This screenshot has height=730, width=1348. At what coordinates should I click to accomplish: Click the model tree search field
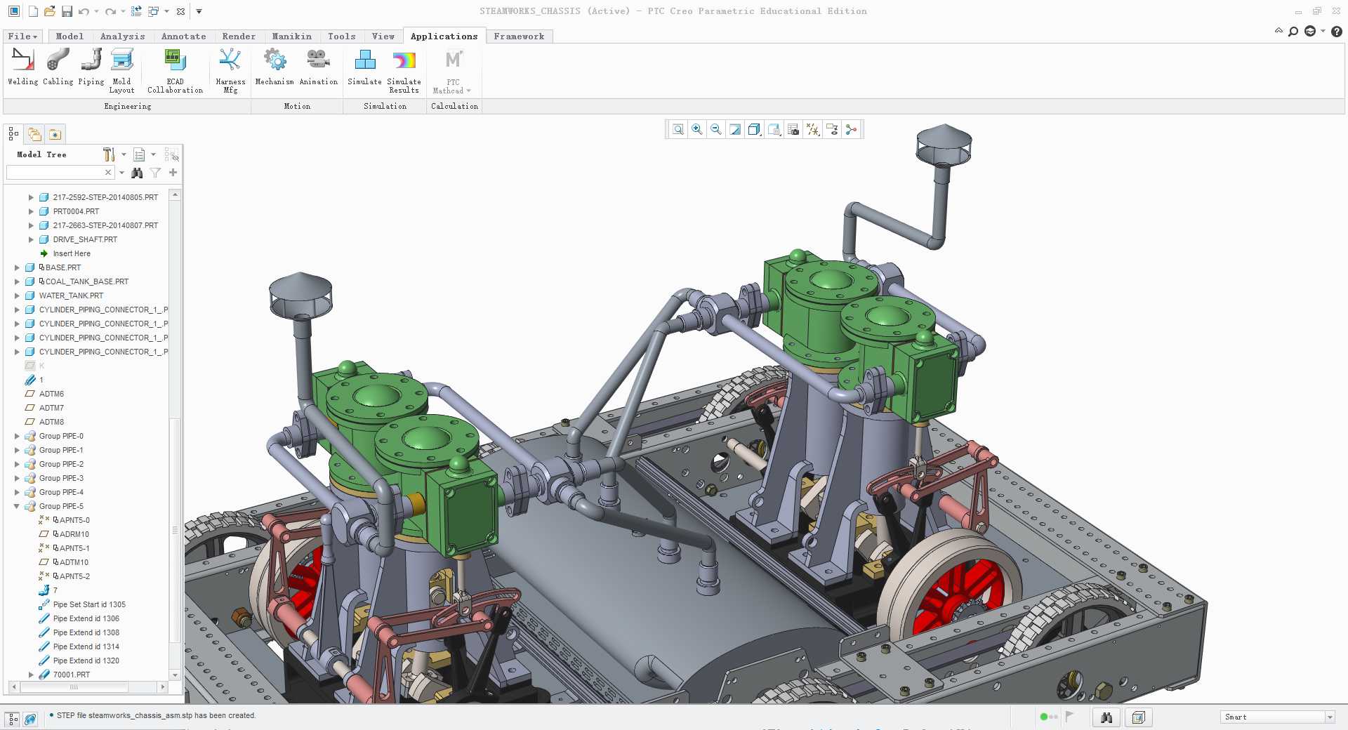click(x=55, y=173)
